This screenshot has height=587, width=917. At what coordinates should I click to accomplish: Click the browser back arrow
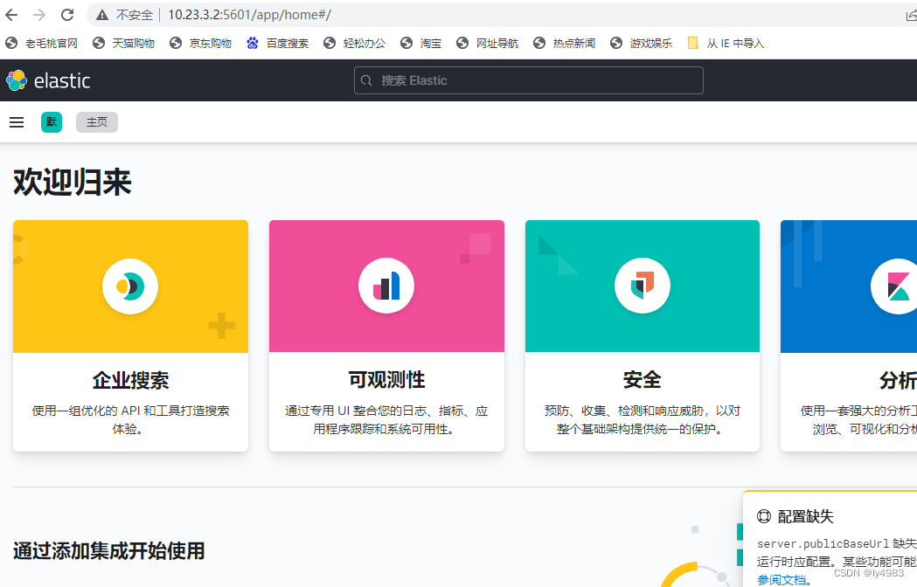point(12,14)
